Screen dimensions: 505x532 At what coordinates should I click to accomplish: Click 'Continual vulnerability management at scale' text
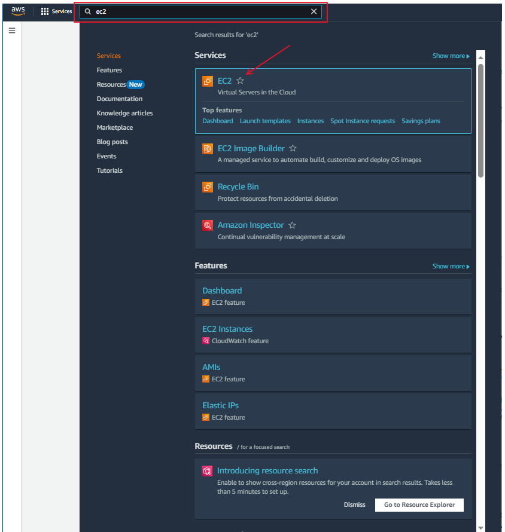point(281,237)
